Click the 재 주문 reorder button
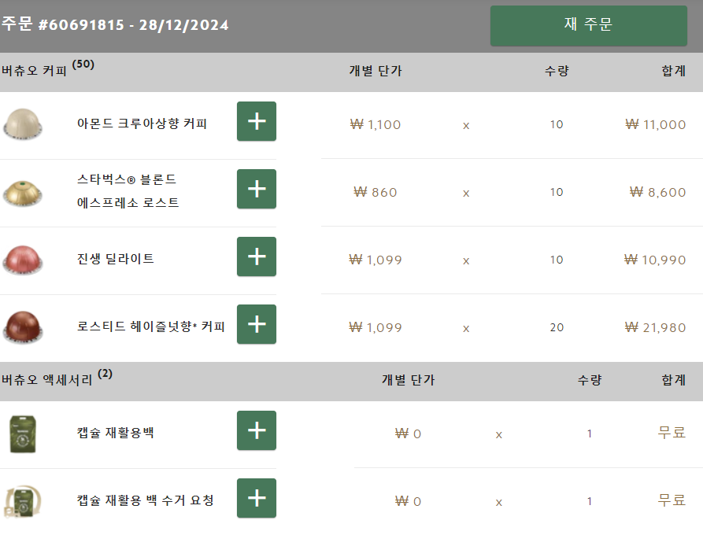Image resolution: width=703 pixels, height=535 pixels. tap(588, 25)
